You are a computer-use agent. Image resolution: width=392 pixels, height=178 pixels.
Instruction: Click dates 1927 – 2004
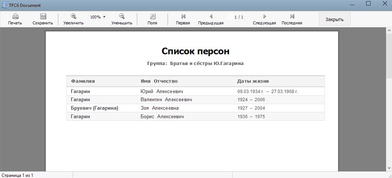coord(251,108)
